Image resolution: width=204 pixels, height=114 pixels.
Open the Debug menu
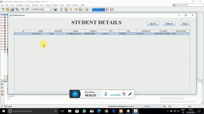(x=48, y=5)
